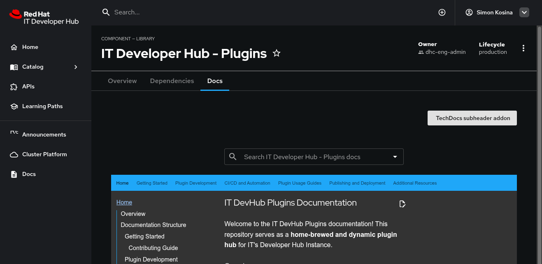Switch to the Overview tab

point(122,81)
